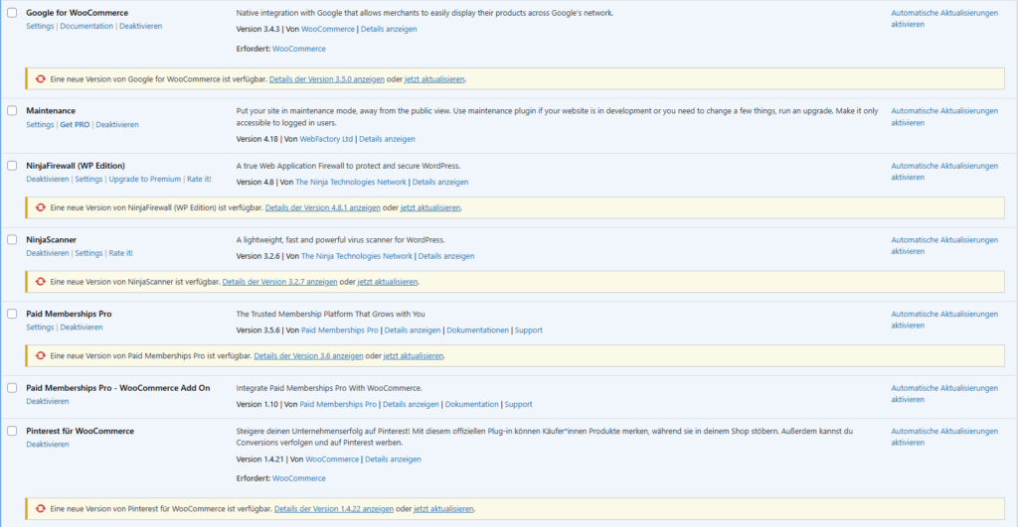Screen dimensions: 1018x527
Task: Toggle Pinterest für WooCommerce plugin checkbox
Action: pyautogui.click(x=12, y=431)
